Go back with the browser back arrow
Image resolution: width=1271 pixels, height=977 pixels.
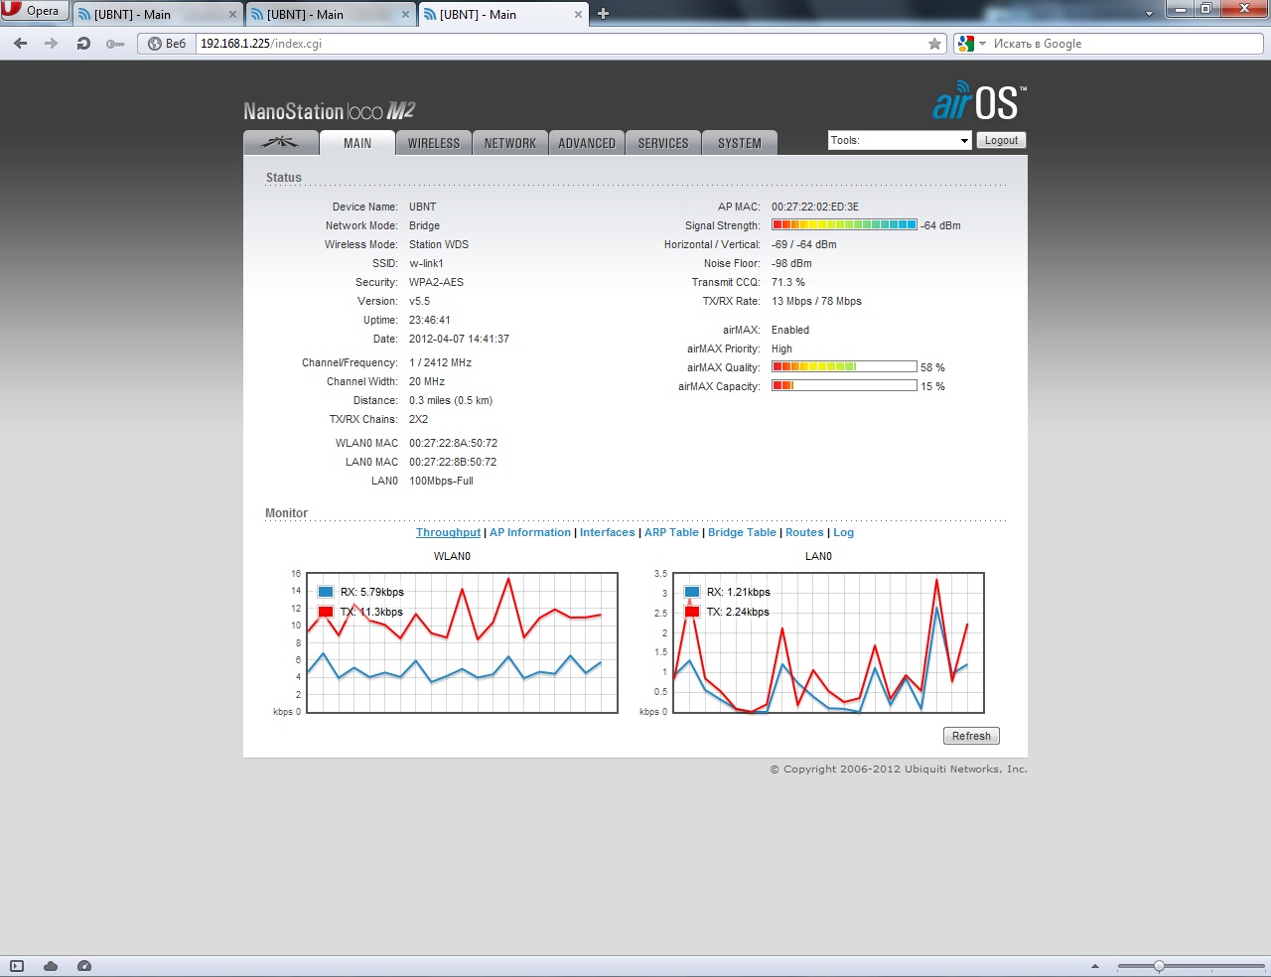(21, 44)
